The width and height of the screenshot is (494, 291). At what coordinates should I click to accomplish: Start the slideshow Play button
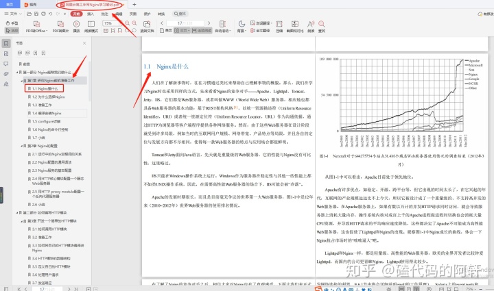[x=76, y=27]
